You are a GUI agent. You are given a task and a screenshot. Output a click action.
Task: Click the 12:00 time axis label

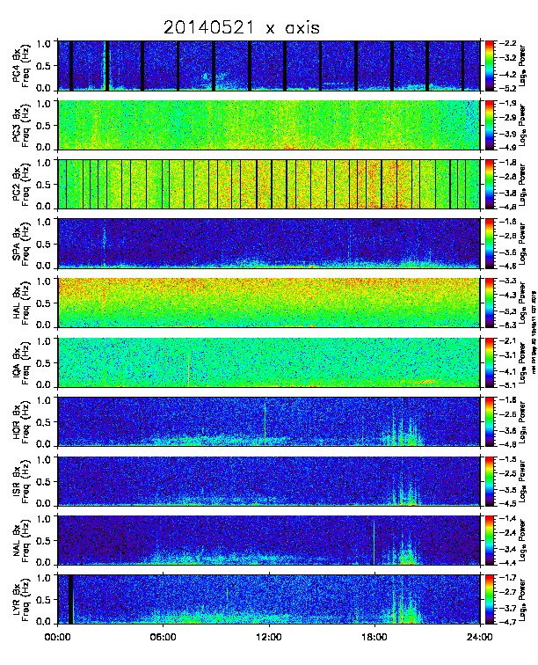click(x=269, y=637)
